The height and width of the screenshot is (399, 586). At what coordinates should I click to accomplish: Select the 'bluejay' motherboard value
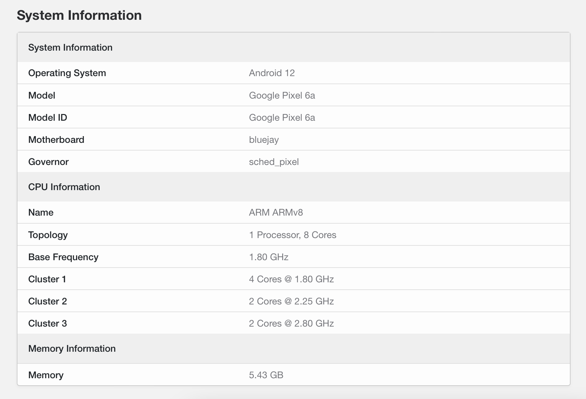click(264, 140)
